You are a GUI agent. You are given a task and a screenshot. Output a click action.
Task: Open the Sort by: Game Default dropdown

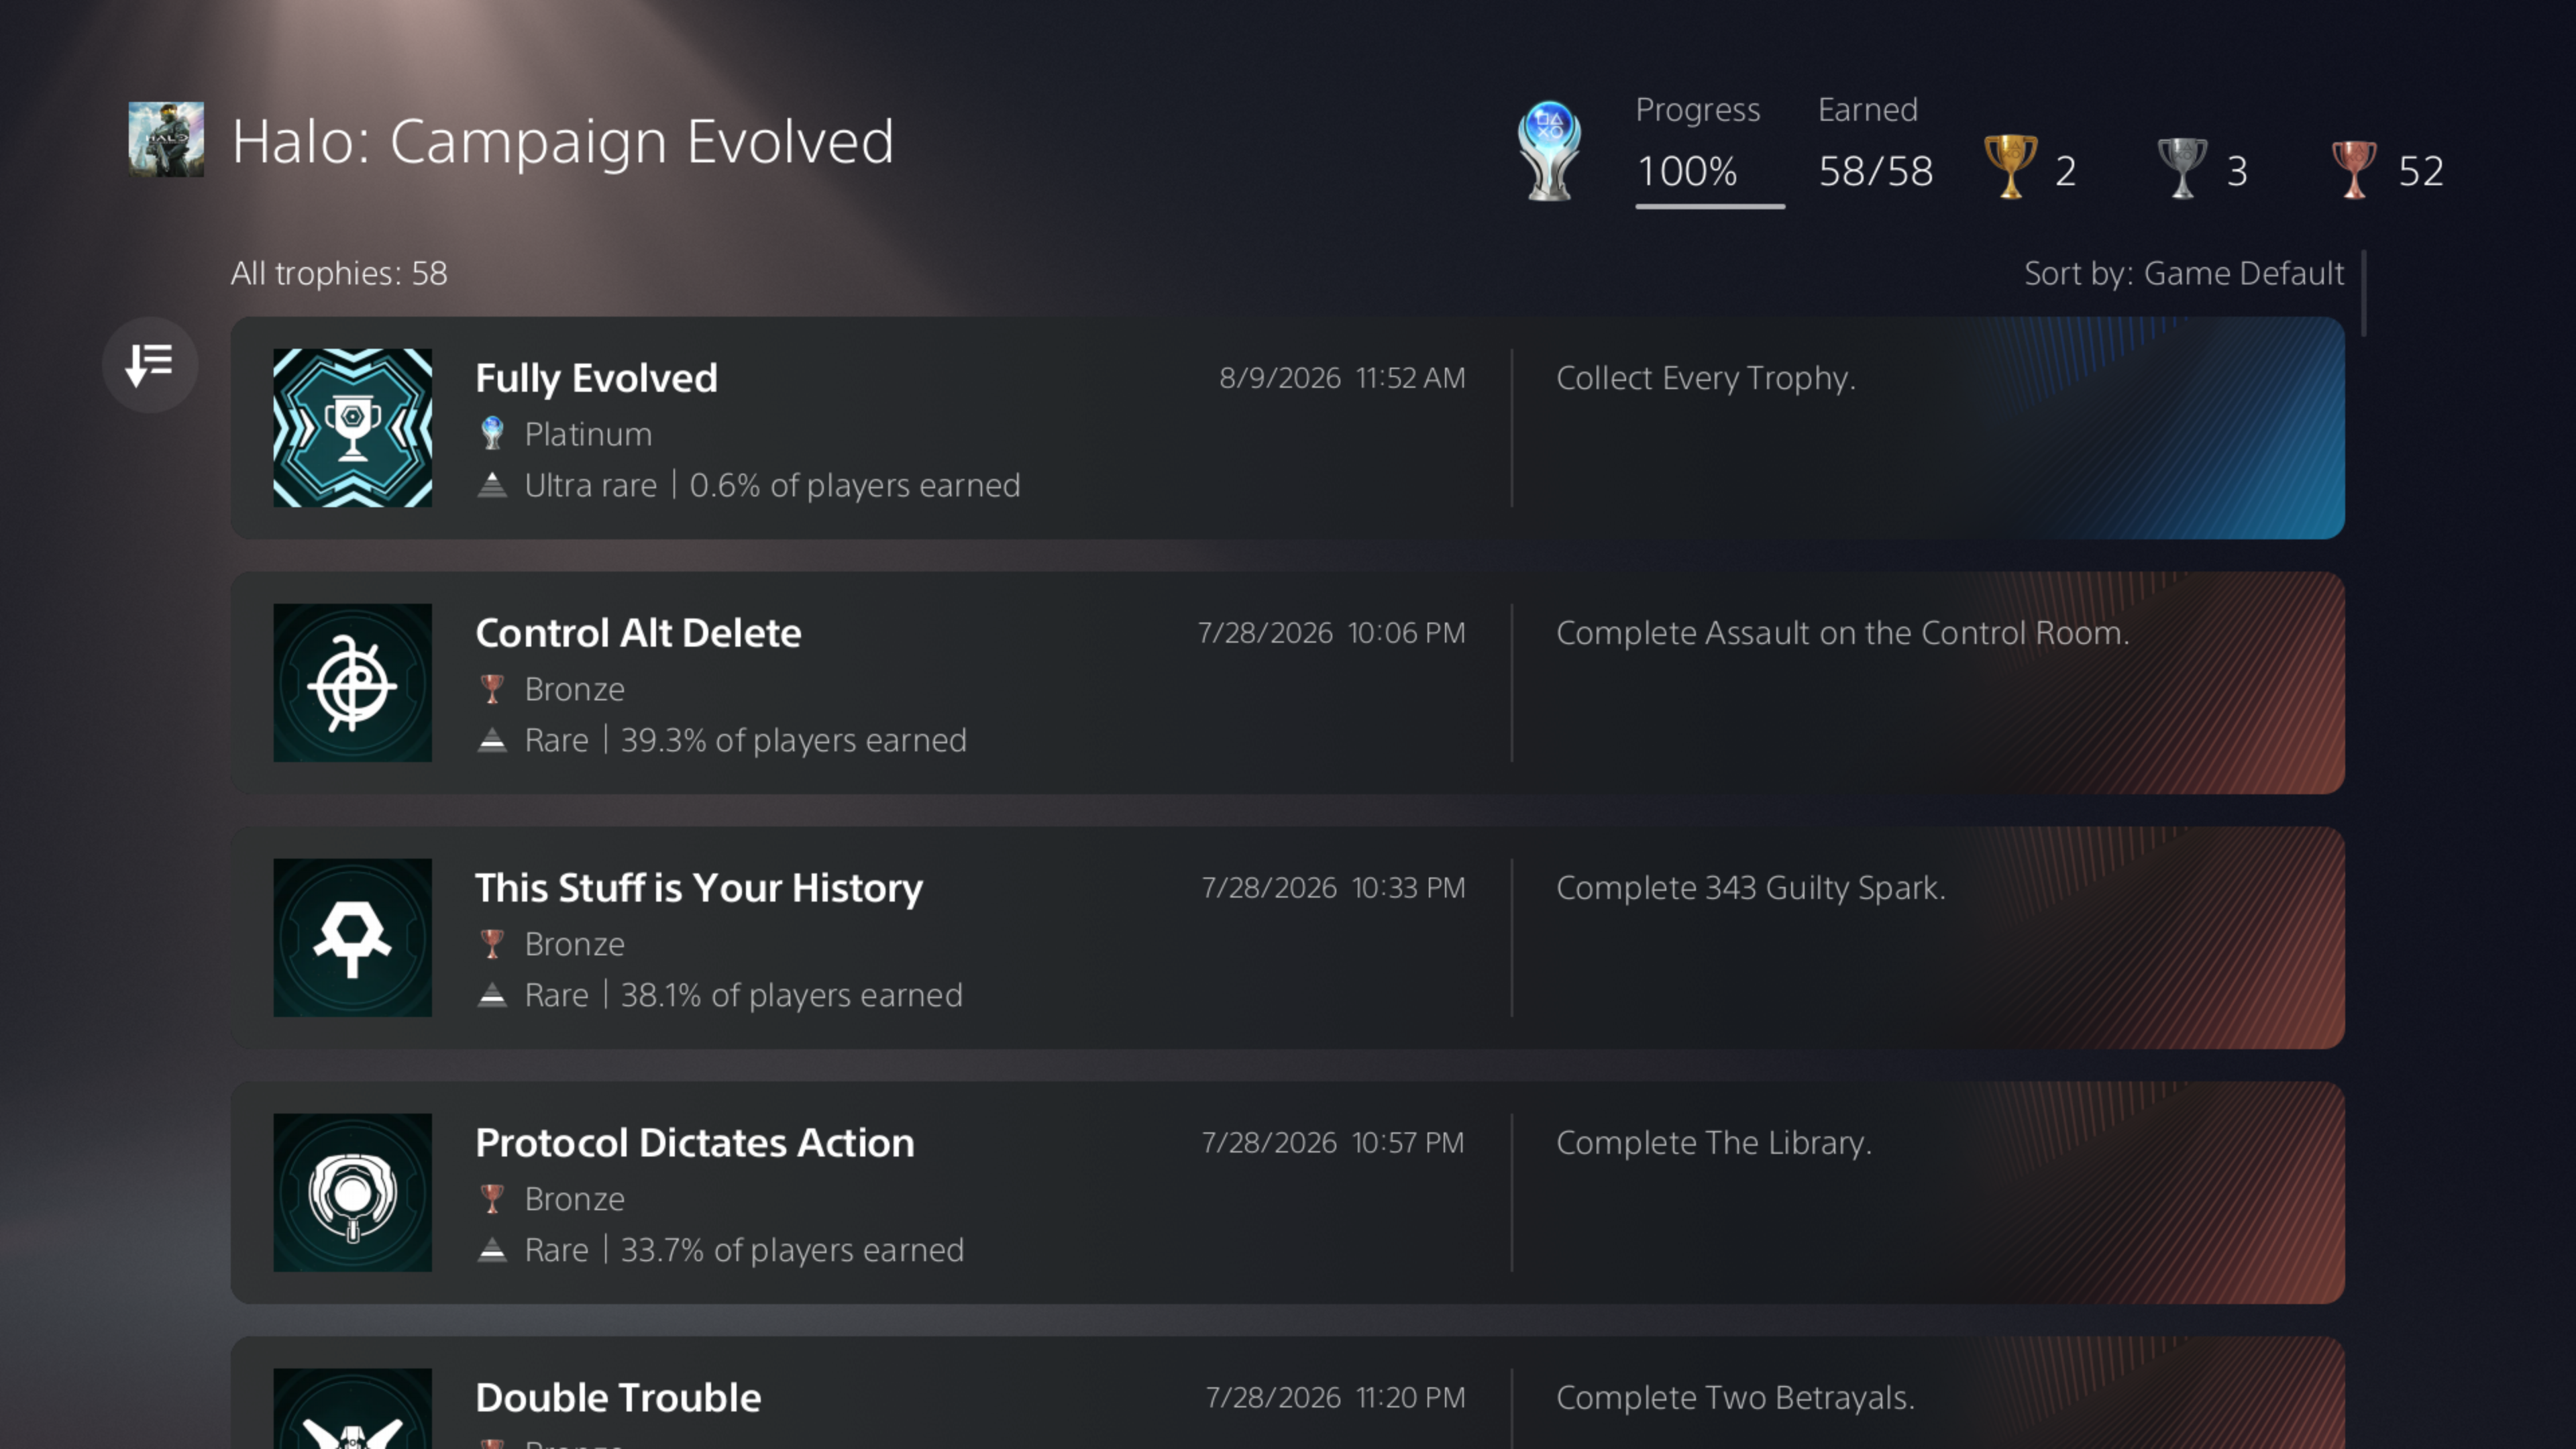tap(2184, 274)
